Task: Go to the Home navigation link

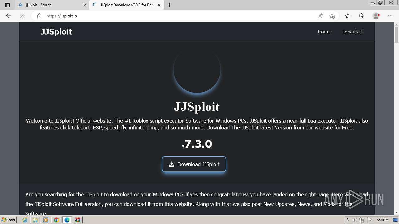Action: click(x=324, y=31)
